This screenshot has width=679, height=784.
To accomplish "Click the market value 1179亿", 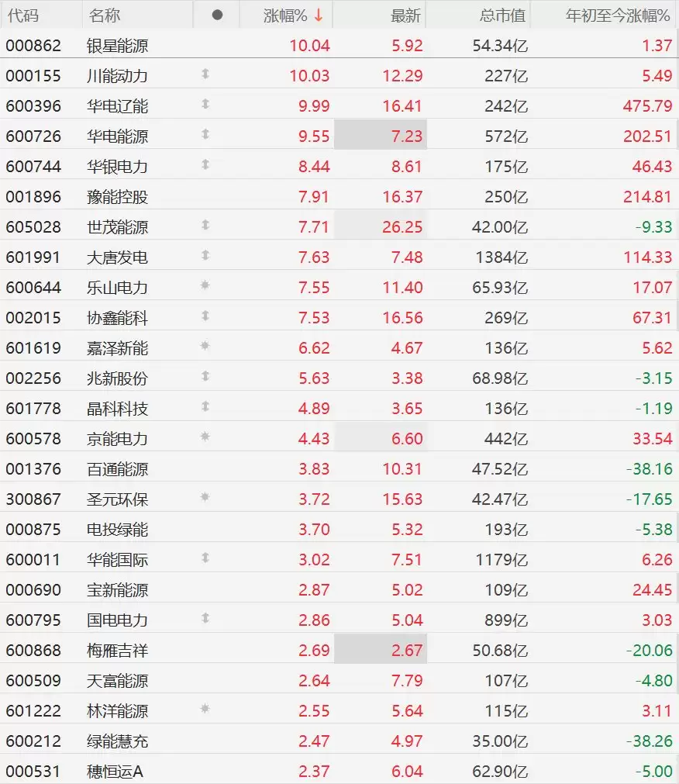I will point(501,559).
